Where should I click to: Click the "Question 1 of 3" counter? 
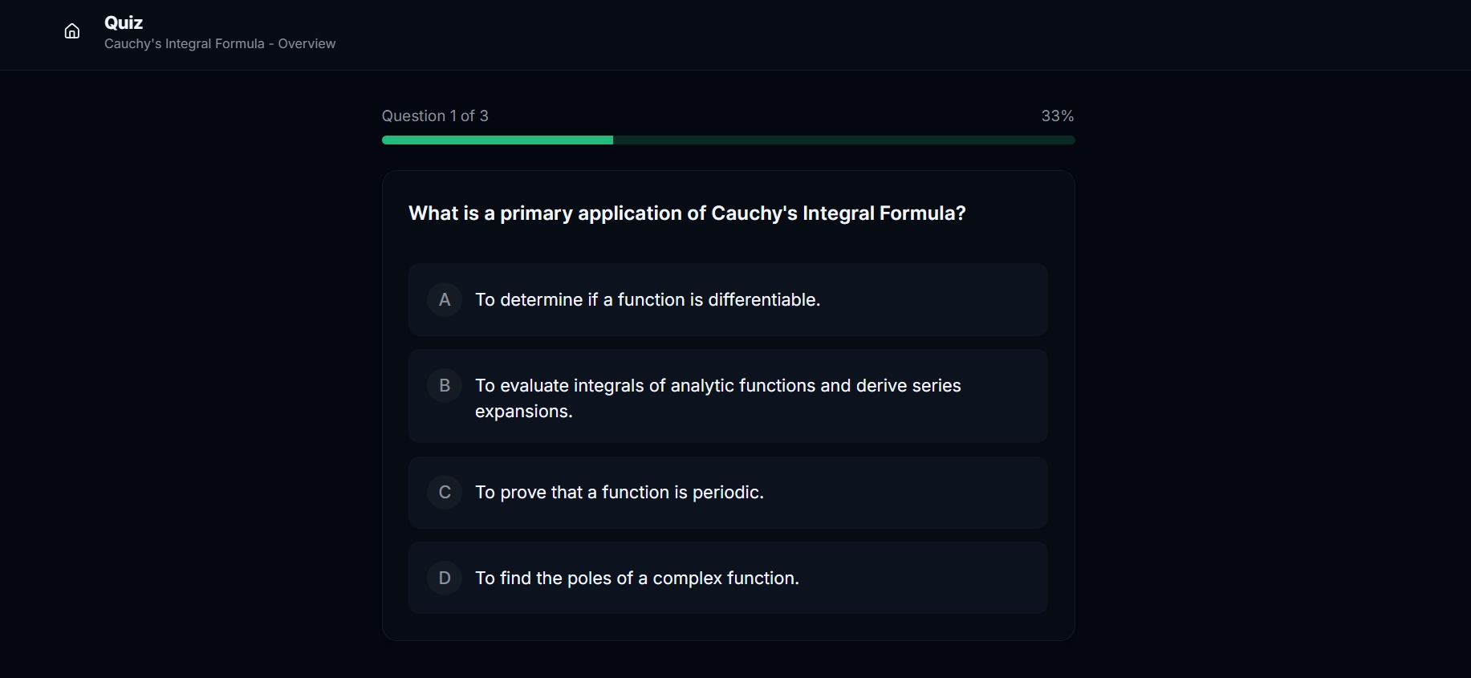click(435, 116)
